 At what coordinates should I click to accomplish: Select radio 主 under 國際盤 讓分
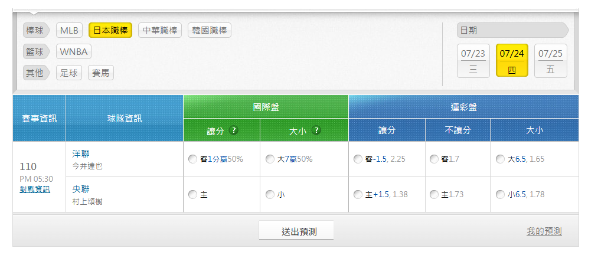pyautogui.click(x=192, y=195)
